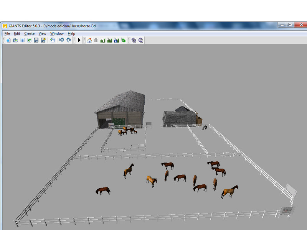Reload the scene with the green refresh icon
Image resolution: width=307 pixels, height=230 pixels.
coord(29,40)
